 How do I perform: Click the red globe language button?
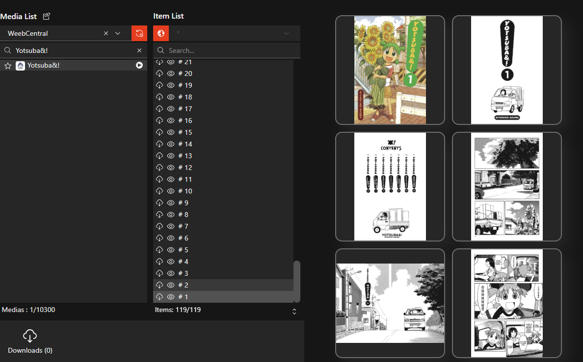tap(161, 33)
